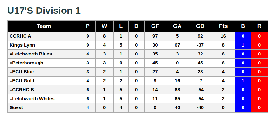This screenshot has height=118, width=275.
Task: Click Kings Lynn's blue card cell
Action: pyautogui.click(x=243, y=45)
